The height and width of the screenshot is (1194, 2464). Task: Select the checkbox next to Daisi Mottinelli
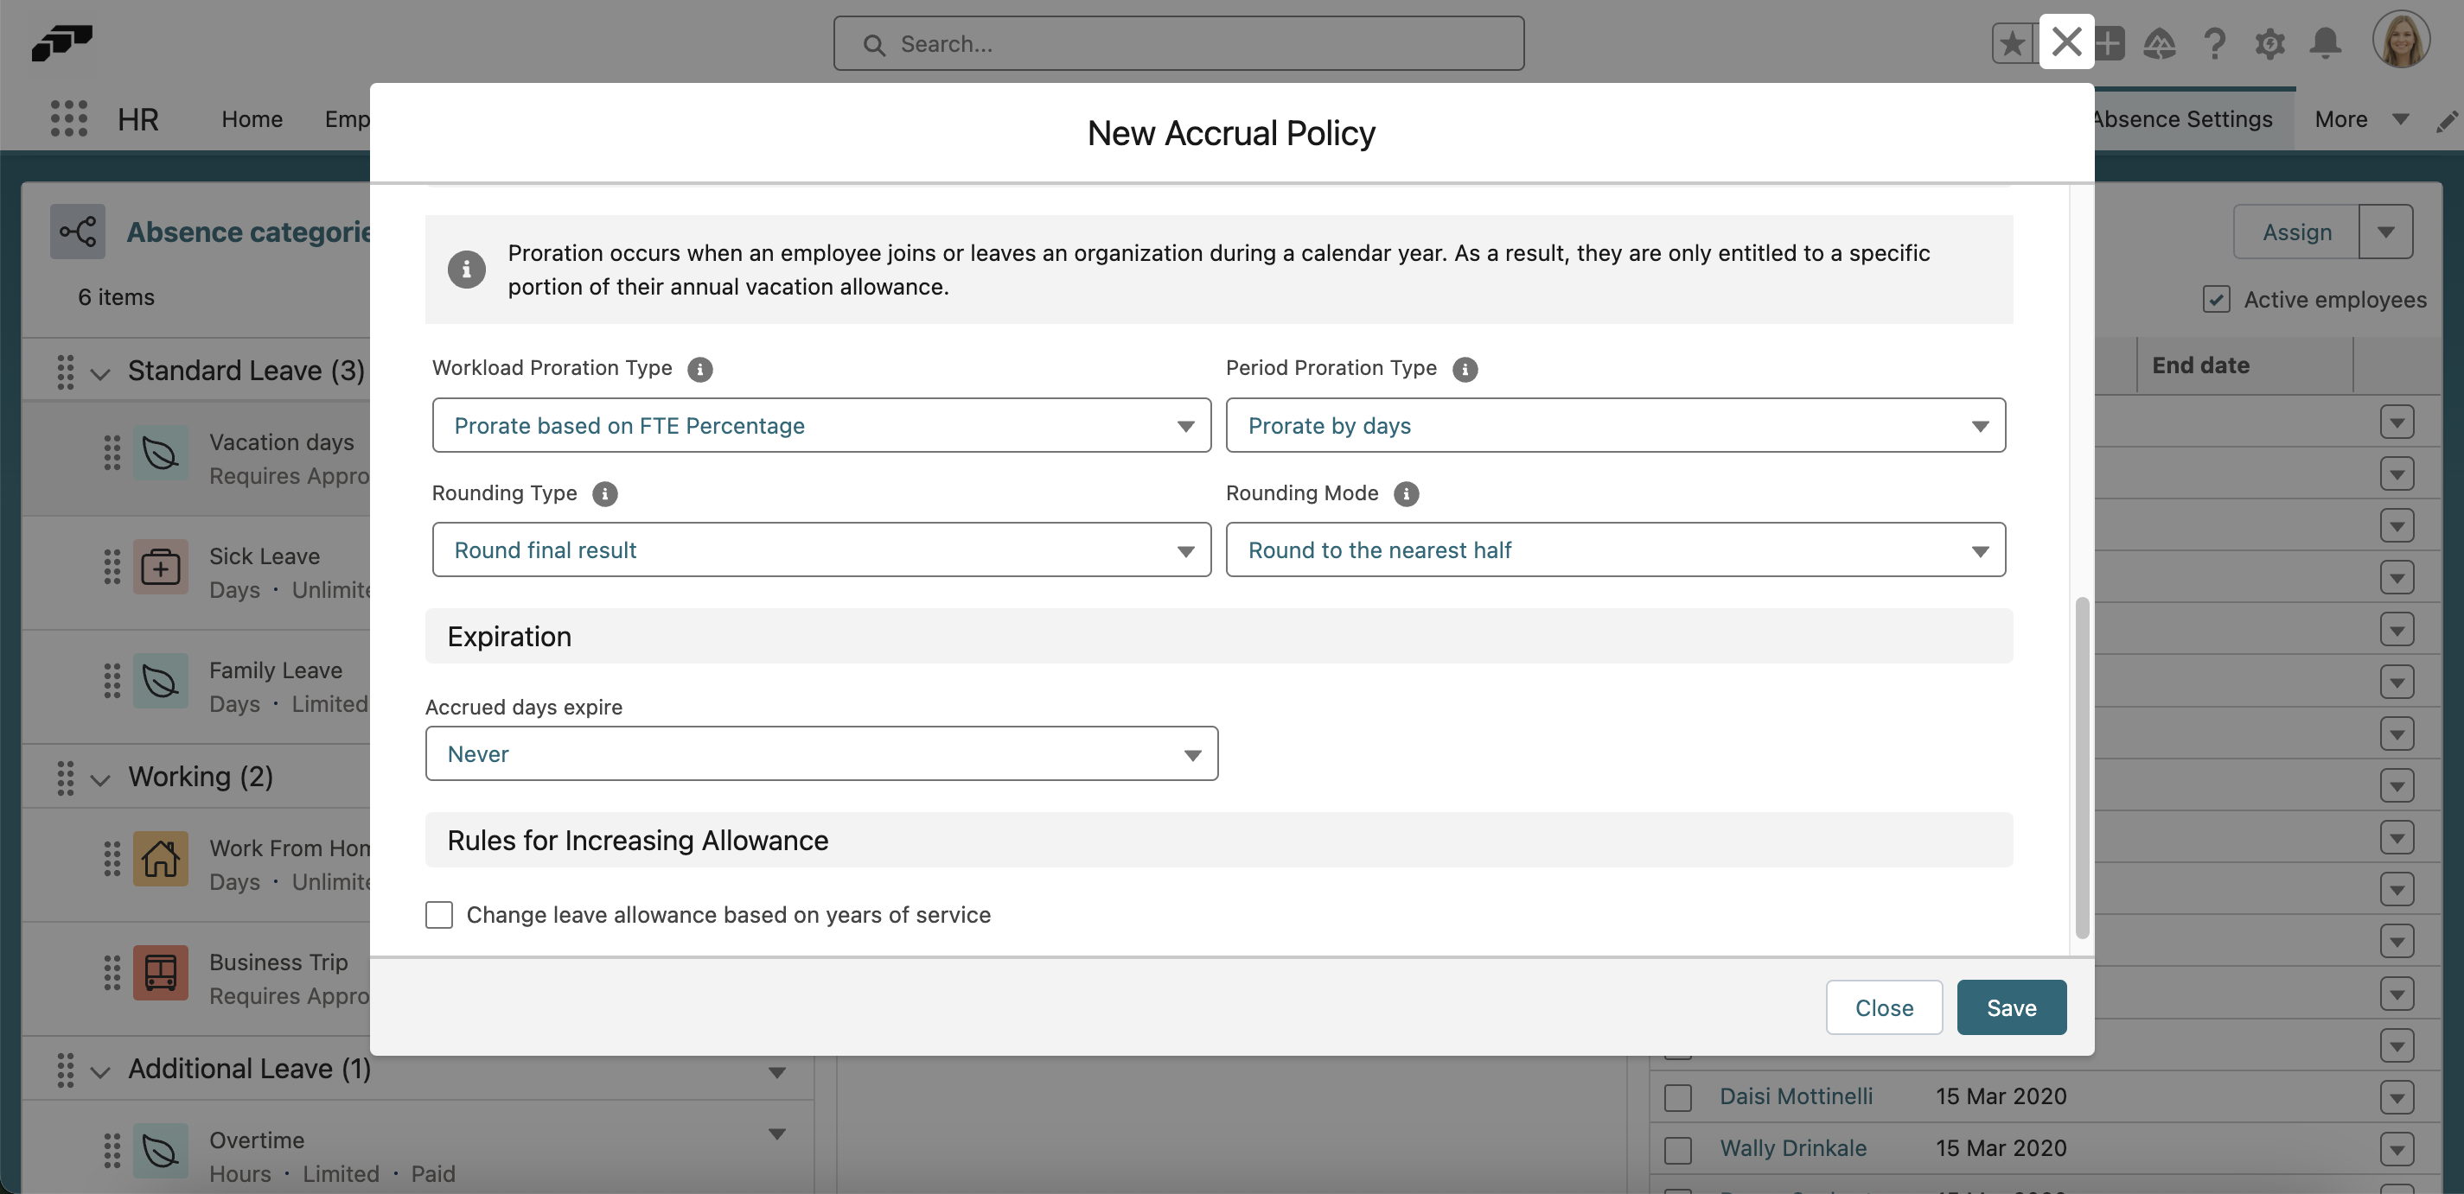[1678, 1097]
